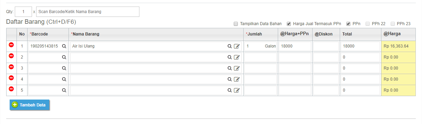This screenshot has height=124, width=422.
Task: Tick the PPh 23 checkbox
Action: tap(393, 24)
